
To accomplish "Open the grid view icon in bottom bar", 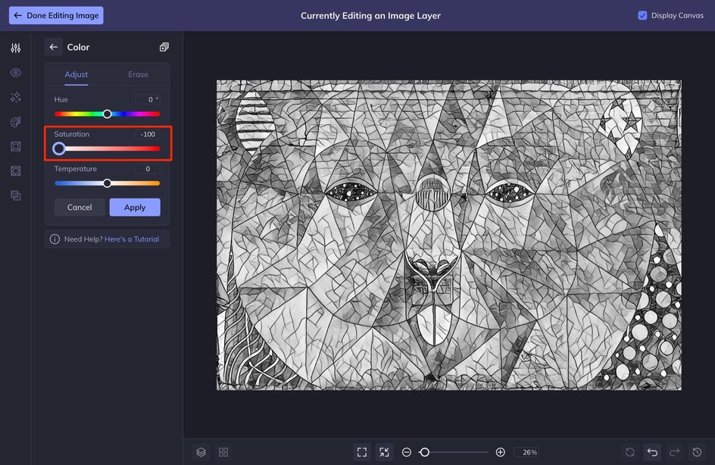I will point(223,452).
